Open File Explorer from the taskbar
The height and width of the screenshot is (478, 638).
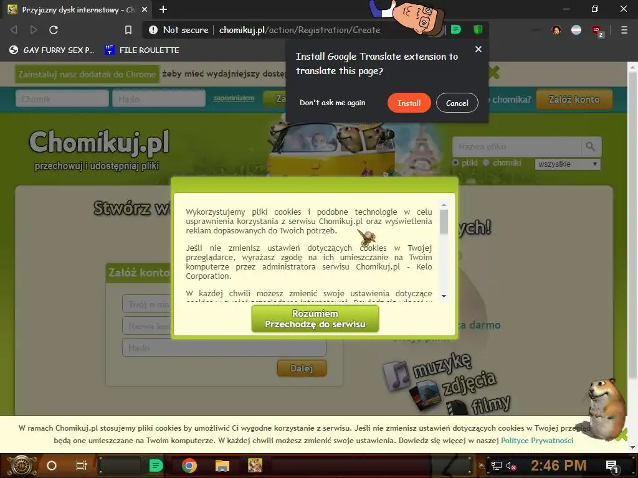click(222, 466)
